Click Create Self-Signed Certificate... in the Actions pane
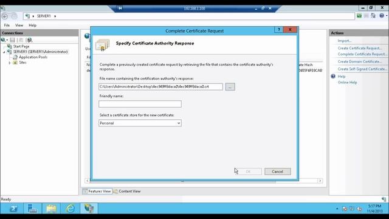389x219 pixels. [x=362, y=69]
